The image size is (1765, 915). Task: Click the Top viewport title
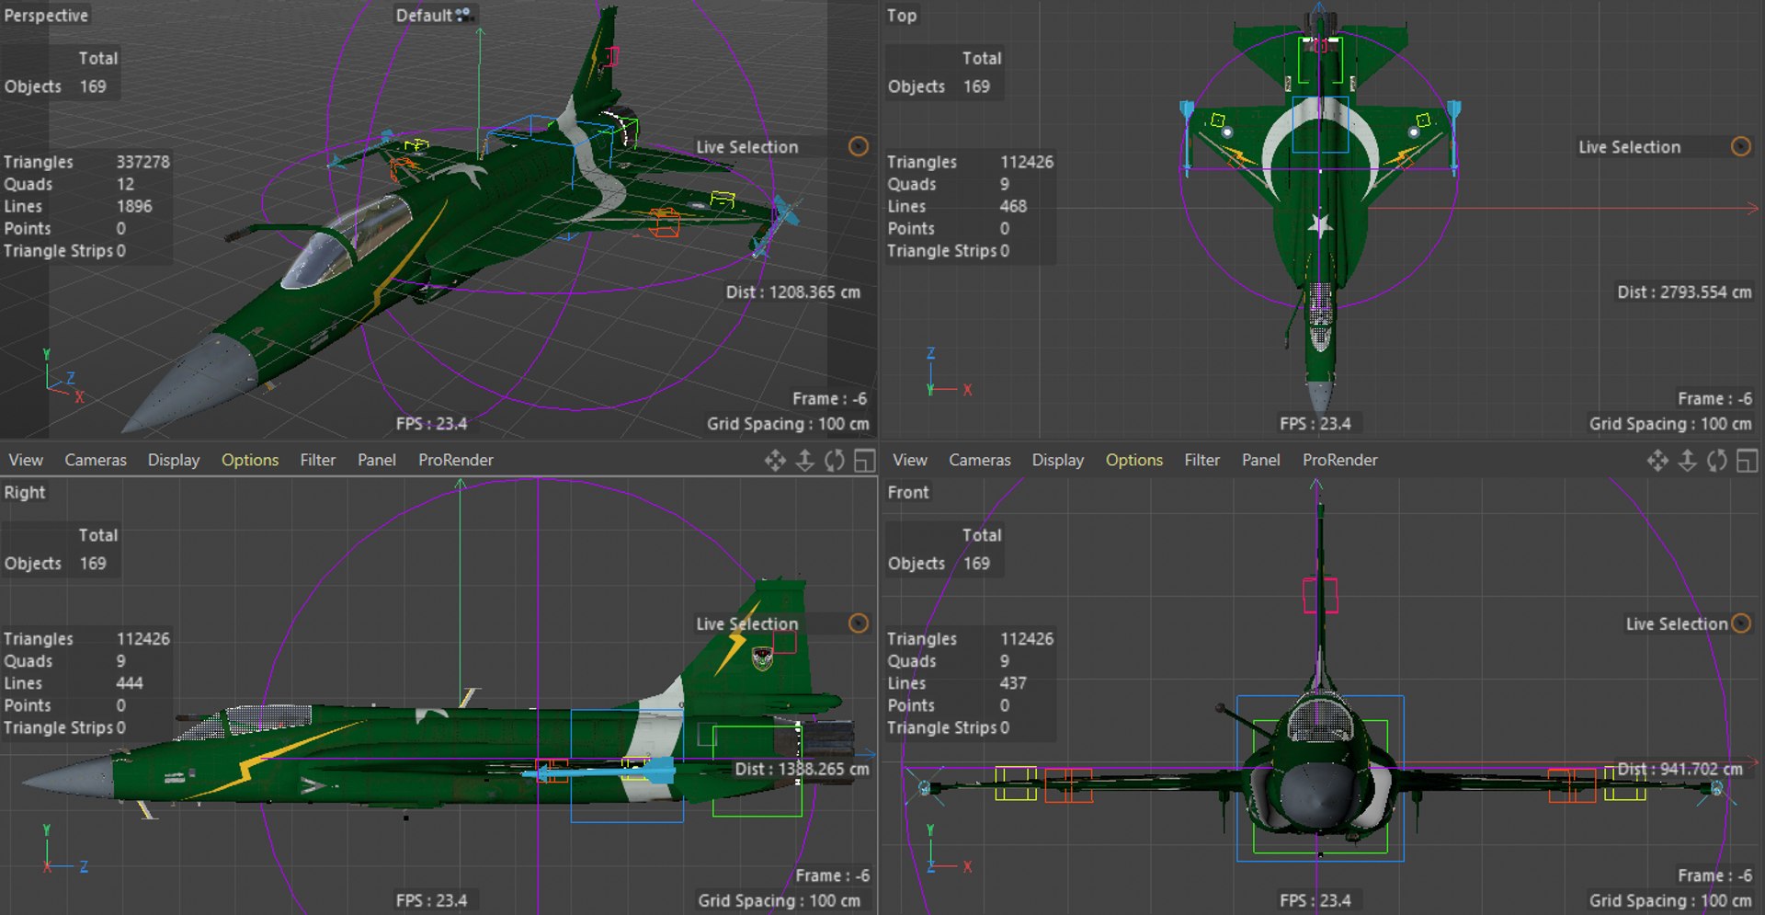click(902, 16)
